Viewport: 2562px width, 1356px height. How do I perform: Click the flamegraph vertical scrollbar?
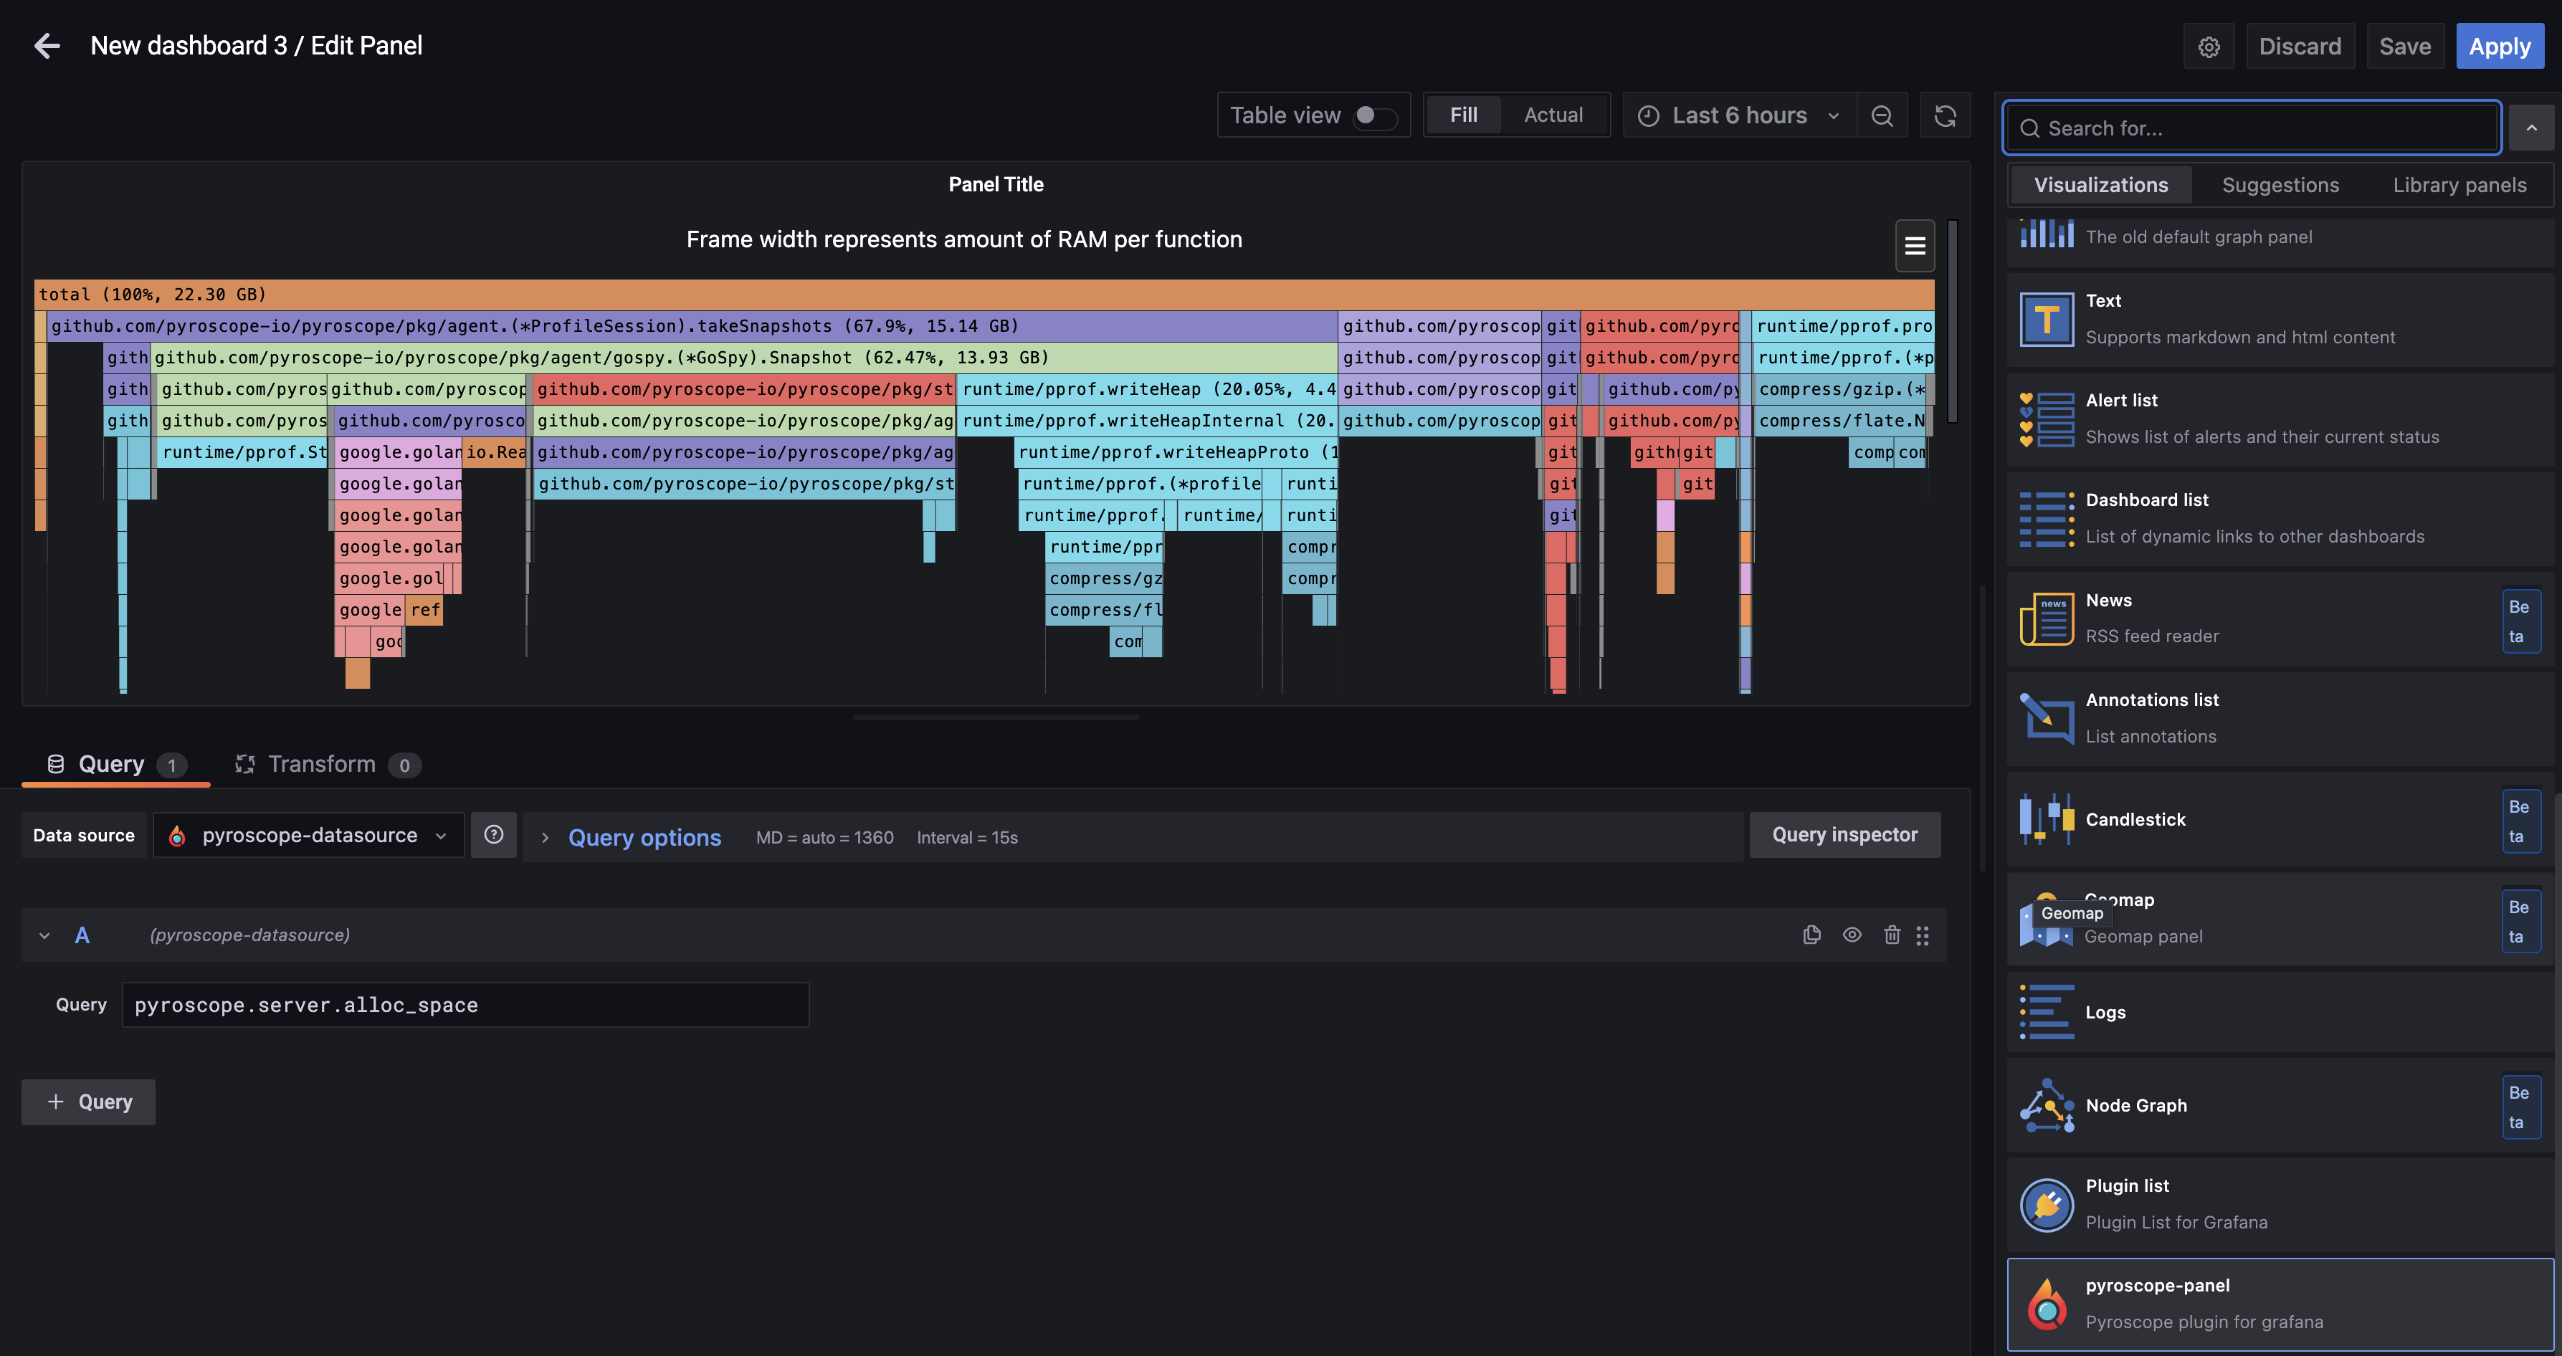tap(1953, 322)
